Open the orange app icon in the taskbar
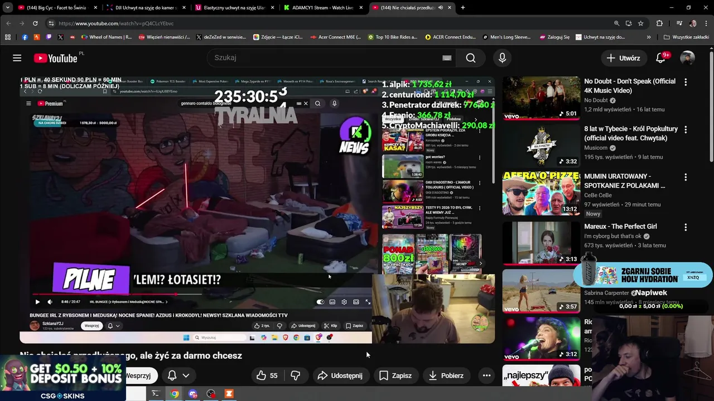 click(x=229, y=394)
